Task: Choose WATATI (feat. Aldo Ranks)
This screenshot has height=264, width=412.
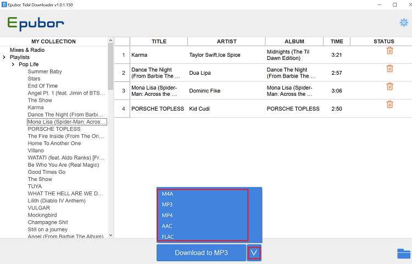Action: point(66,158)
